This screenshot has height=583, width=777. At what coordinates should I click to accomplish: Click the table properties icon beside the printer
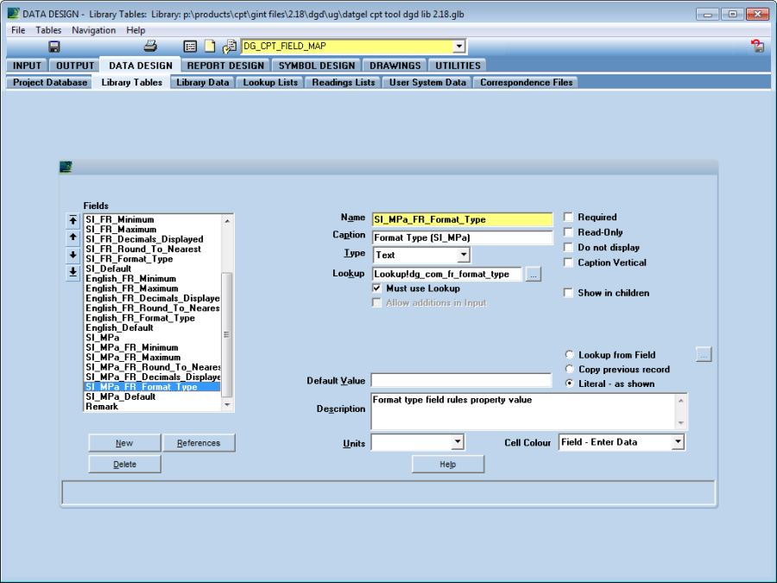(191, 47)
